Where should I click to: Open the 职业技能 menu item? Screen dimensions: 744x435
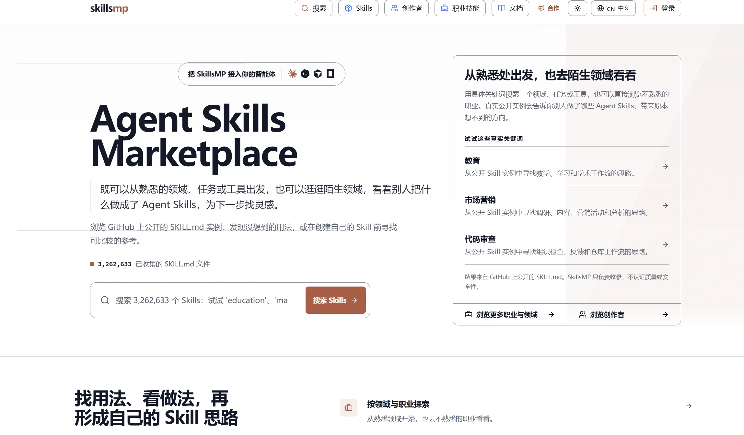pos(460,8)
